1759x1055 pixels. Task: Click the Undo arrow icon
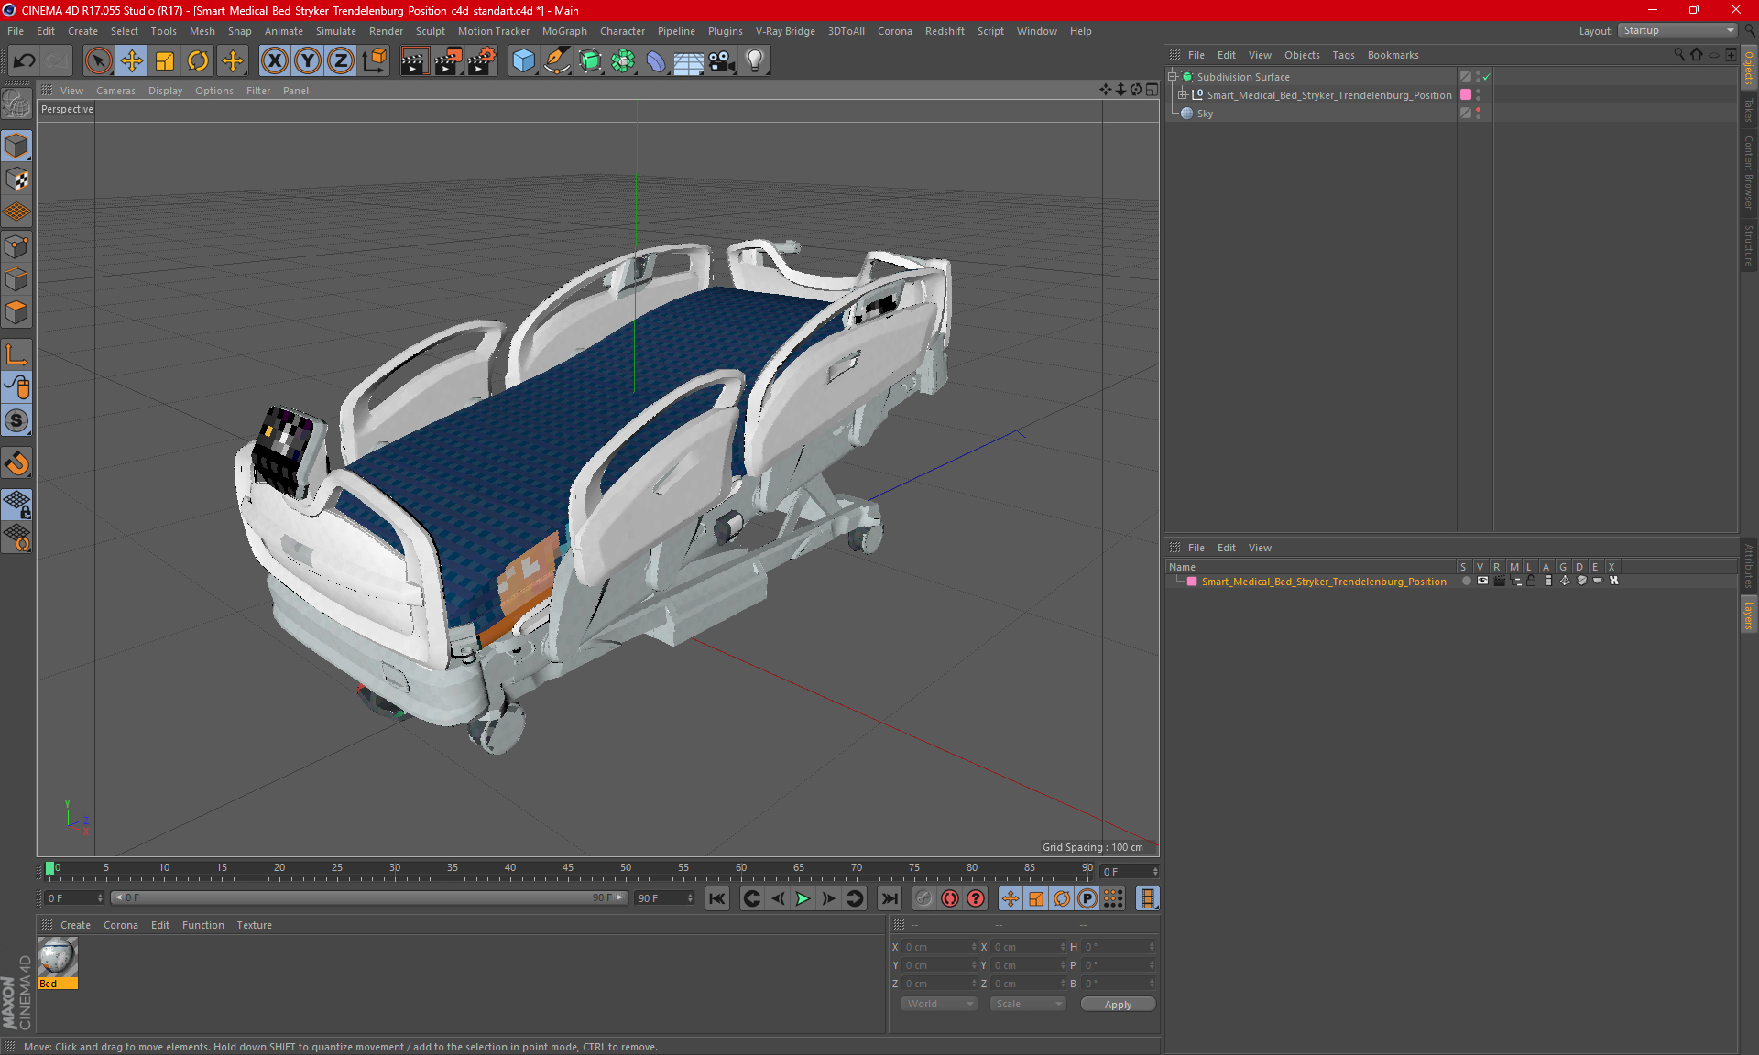click(x=25, y=61)
